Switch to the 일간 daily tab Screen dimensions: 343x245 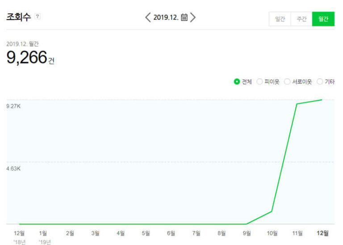280,19
